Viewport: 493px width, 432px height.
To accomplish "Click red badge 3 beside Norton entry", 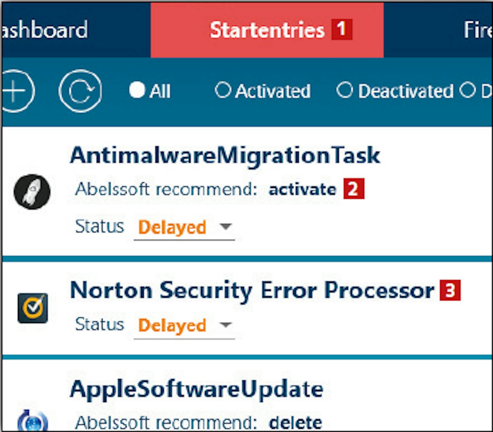I will [450, 290].
